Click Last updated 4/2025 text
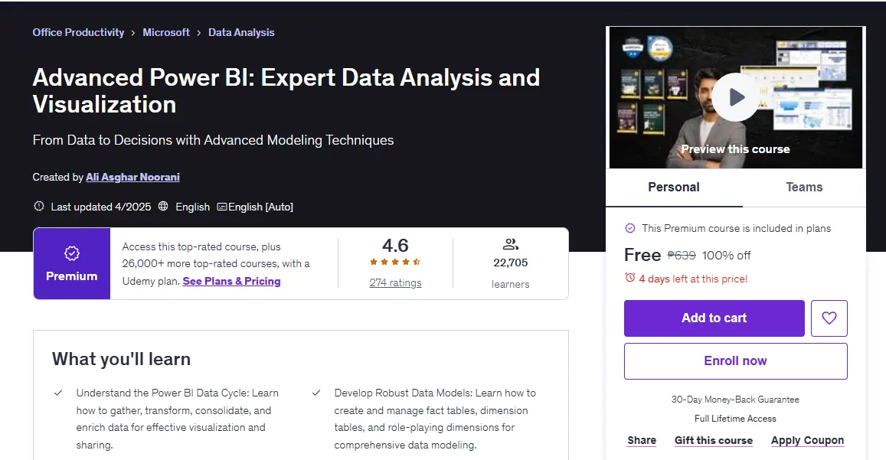This screenshot has width=886, height=460. coord(101,207)
